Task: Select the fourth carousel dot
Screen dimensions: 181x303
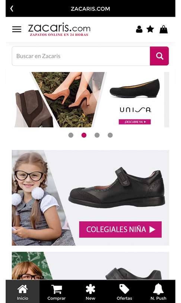Action: (110, 135)
